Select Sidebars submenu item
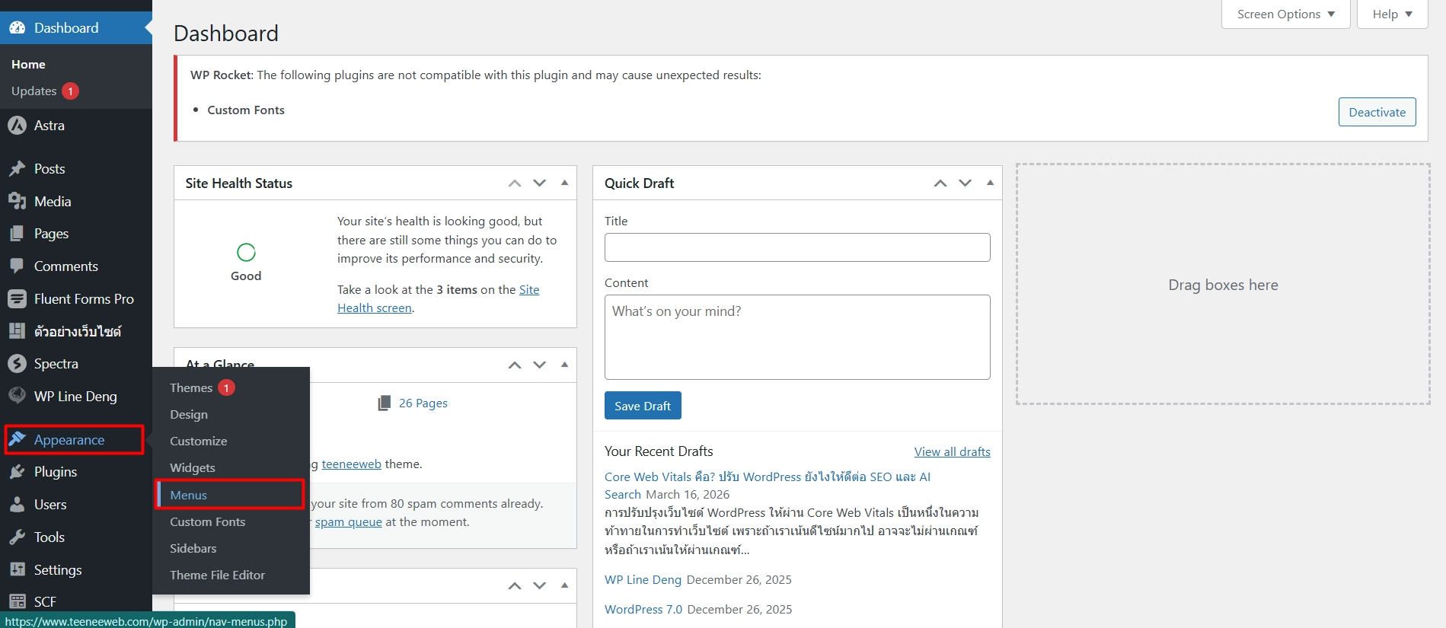Viewport: 1446px width, 628px height. pyautogui.click(x=193, y=549)
